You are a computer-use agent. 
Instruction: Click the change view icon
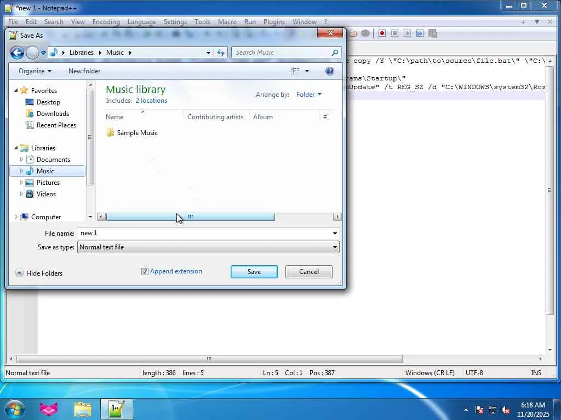(295, 71)
